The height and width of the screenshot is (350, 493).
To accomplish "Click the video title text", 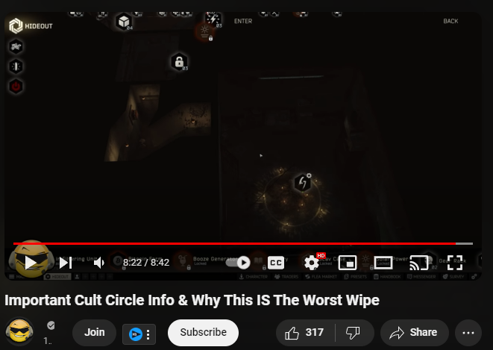I will 192,300.
